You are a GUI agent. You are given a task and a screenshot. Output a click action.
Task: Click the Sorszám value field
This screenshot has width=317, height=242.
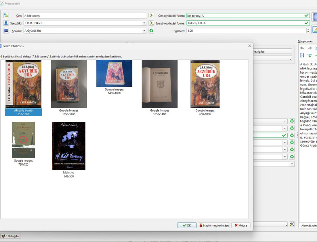tap(246, 31)
